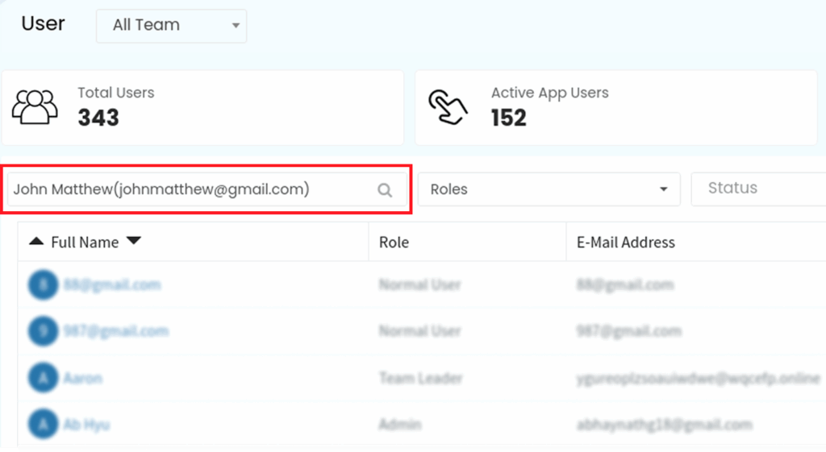Open the Status filter dropdown

[758, 189]
